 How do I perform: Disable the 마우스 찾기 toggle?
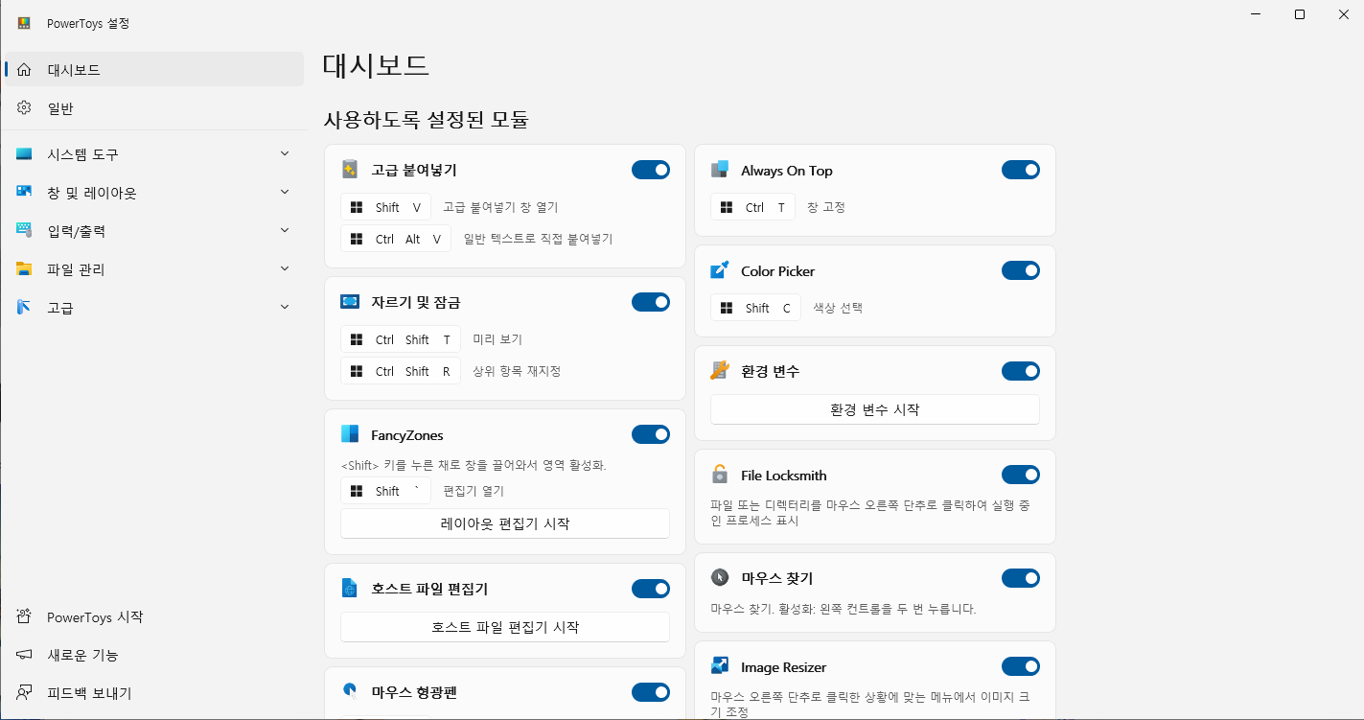[x=1021, y=578]
